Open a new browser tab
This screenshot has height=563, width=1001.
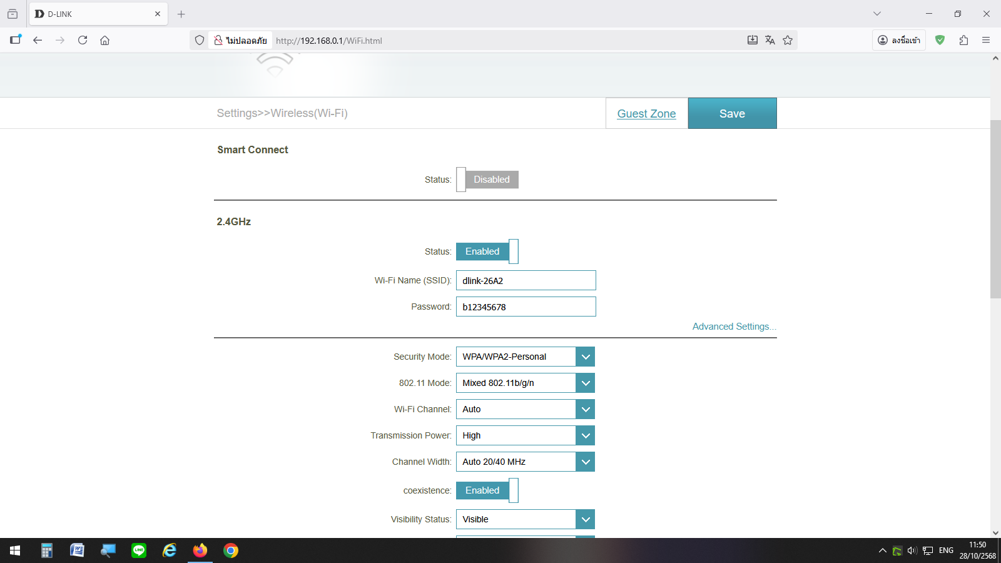coord(181,14)
